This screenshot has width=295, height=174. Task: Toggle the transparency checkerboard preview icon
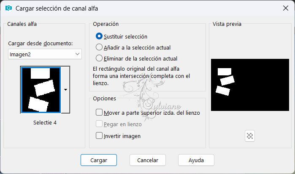pyautogui.click(x=250, y=136)
